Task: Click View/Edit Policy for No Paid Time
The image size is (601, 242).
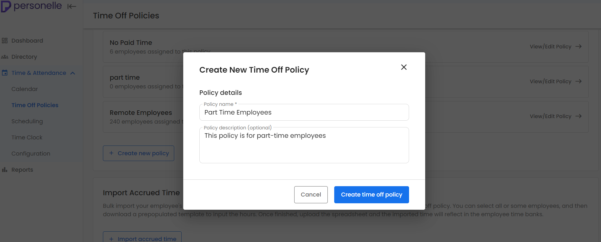Action: pos(551,46)
